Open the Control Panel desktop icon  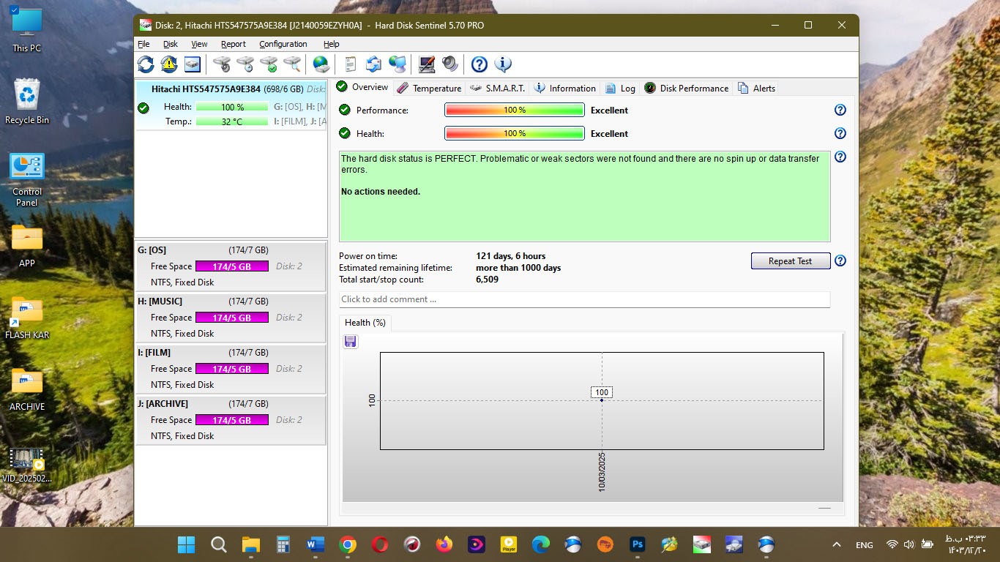[x=27, y=180]
